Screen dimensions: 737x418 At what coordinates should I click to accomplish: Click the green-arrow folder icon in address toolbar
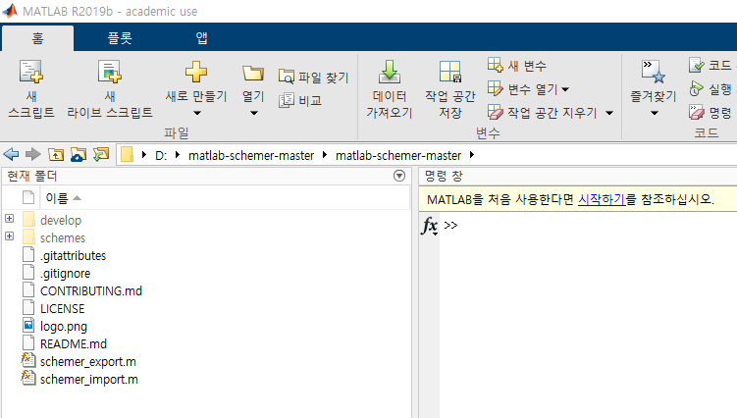tap(101, 154)
